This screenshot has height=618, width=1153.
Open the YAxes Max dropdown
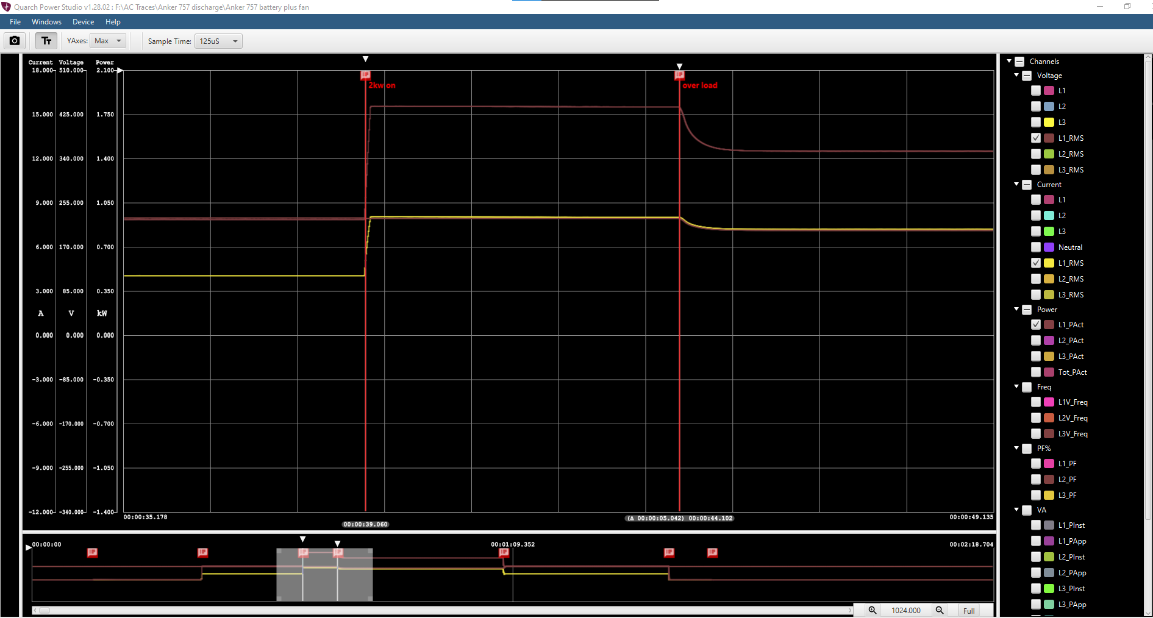coord(108,41)
